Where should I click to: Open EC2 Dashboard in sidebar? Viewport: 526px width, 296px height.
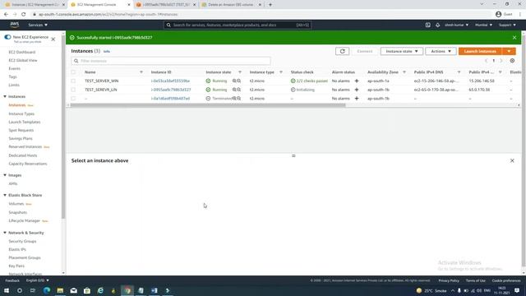coord(22,52)
